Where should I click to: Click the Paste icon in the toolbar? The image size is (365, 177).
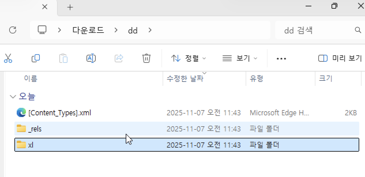[x=63, y=58]
